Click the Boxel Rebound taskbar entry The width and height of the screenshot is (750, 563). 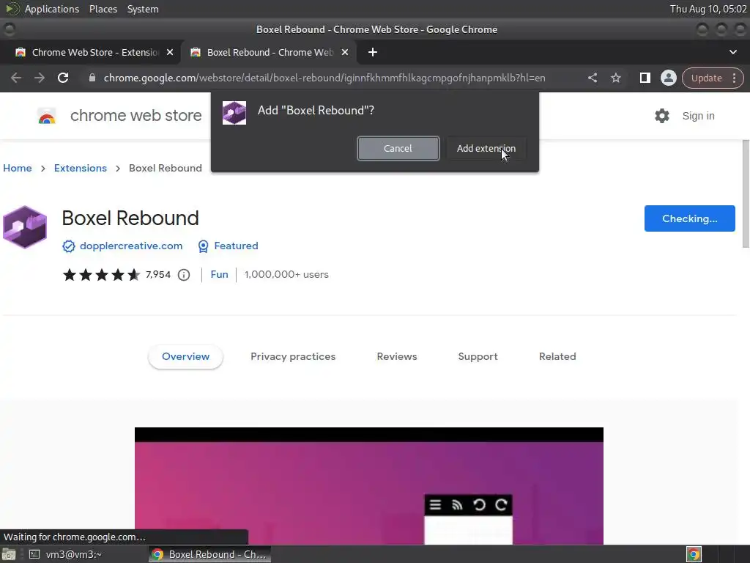point(209,554)
